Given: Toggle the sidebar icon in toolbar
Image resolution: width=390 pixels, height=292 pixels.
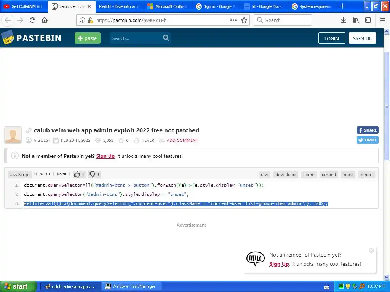Looking at the screenshot, I should click(x=368, y=21).
